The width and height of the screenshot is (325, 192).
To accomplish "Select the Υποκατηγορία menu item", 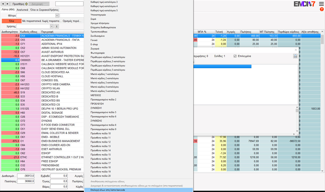I will point(138,15).
